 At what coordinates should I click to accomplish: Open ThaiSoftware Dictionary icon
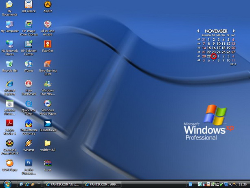pos(29,123)
